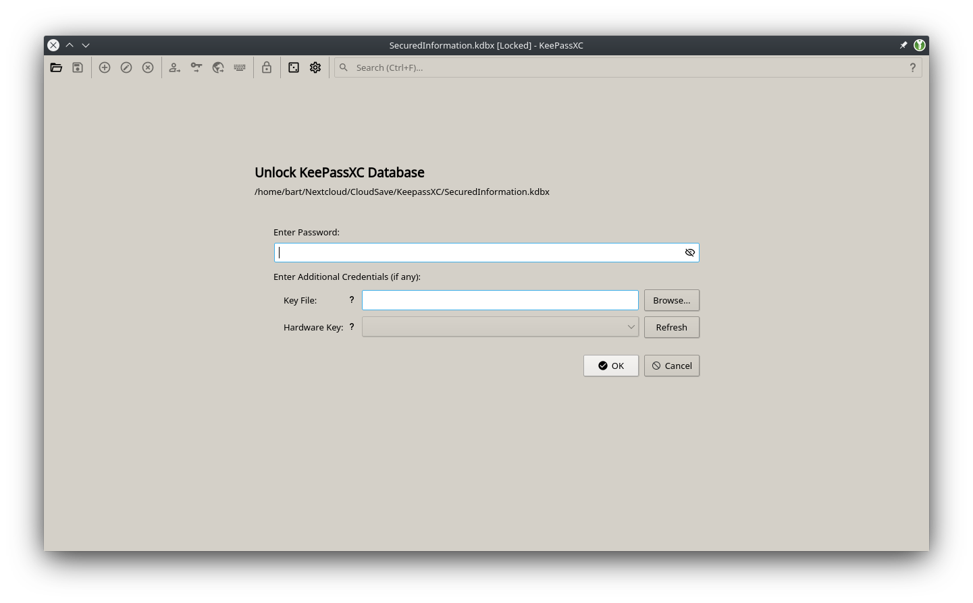Click Refresh next to Hardware Key
Image resolution: width=973 pixels, height=603 pixels.
pos(671,327)
